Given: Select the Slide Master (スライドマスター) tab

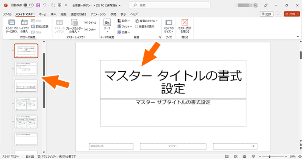Looking at the screenshot, I should 25,14.
